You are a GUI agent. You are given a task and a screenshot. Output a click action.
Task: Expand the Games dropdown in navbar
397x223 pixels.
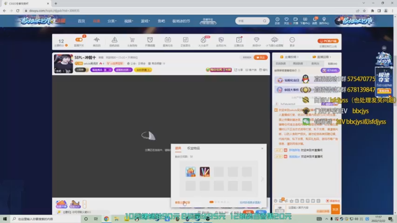click(145, 21)
